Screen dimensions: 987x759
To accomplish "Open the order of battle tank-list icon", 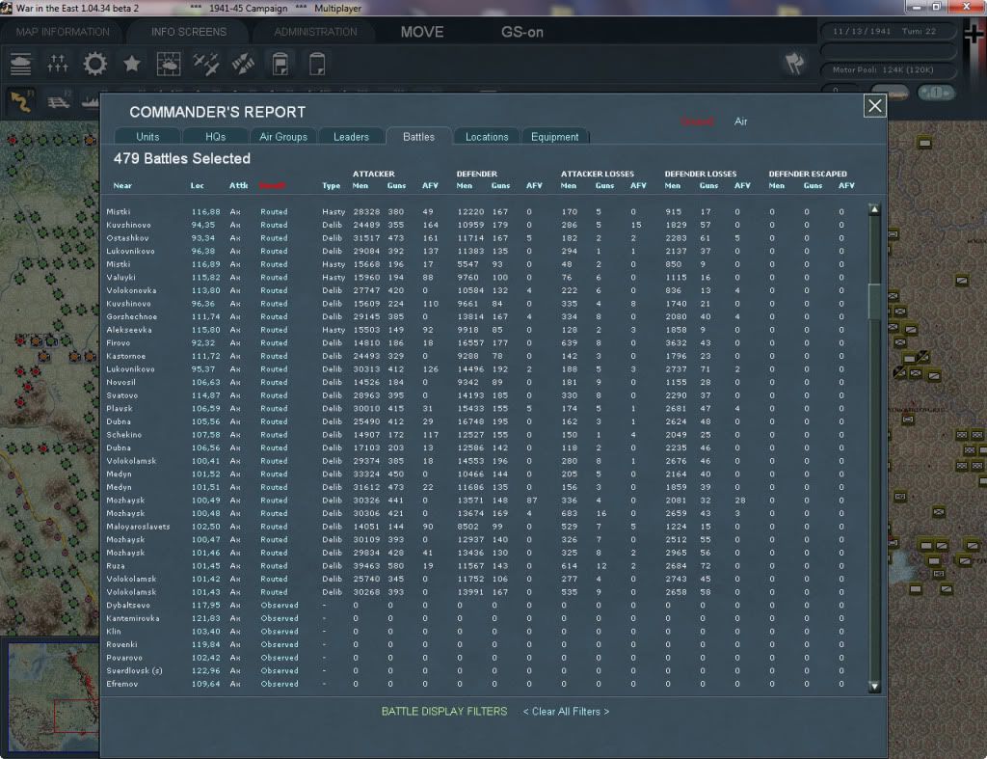I will coord(20,65).
